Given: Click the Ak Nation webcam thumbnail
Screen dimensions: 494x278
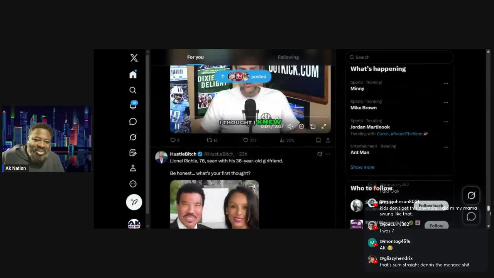Looking at the screenshot, I should (47, 139).
